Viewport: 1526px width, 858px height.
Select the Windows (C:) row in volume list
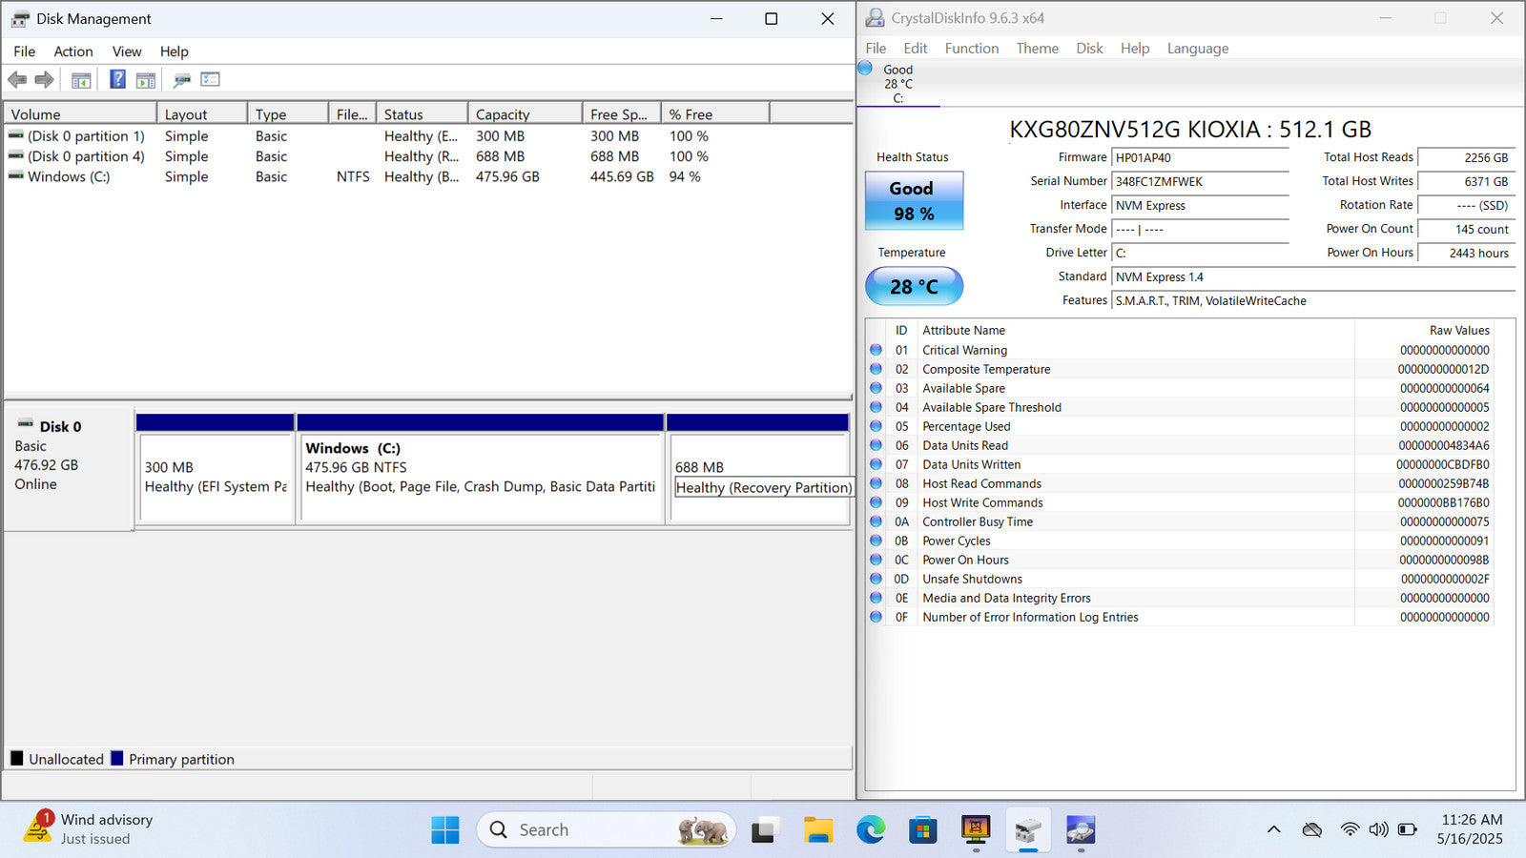(69, 176)
